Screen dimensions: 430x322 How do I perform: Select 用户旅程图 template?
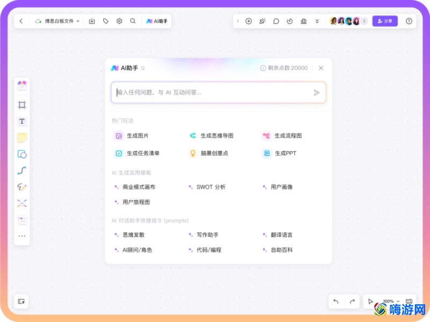coord(132,202)
